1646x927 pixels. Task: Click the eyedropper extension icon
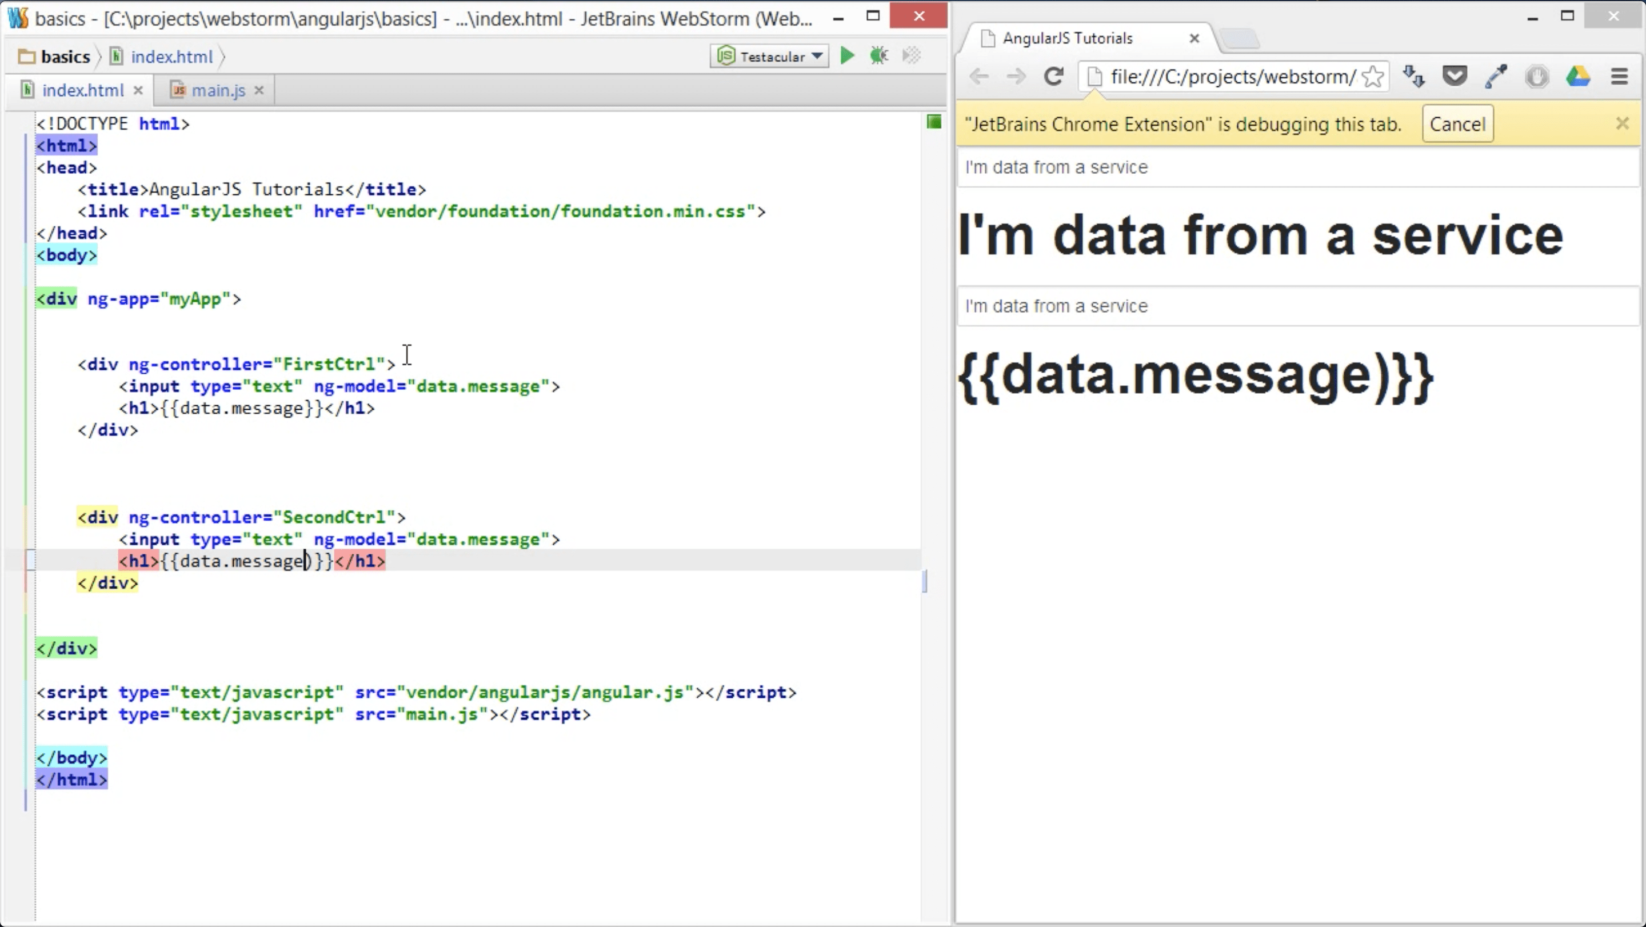pyautogui.click(x=1496, y=77)
